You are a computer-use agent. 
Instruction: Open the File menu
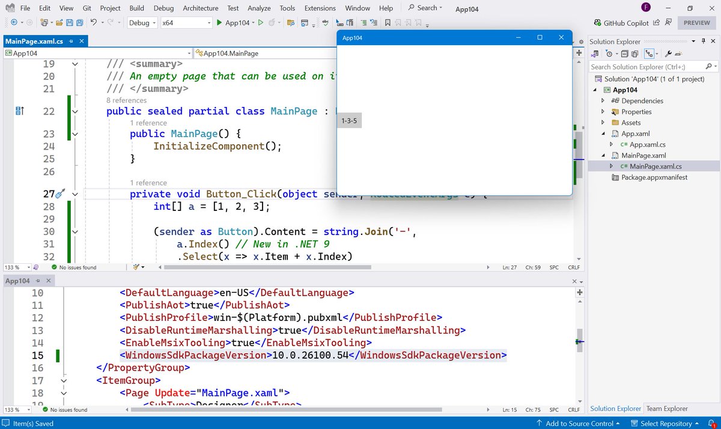[x=25, y=8]
